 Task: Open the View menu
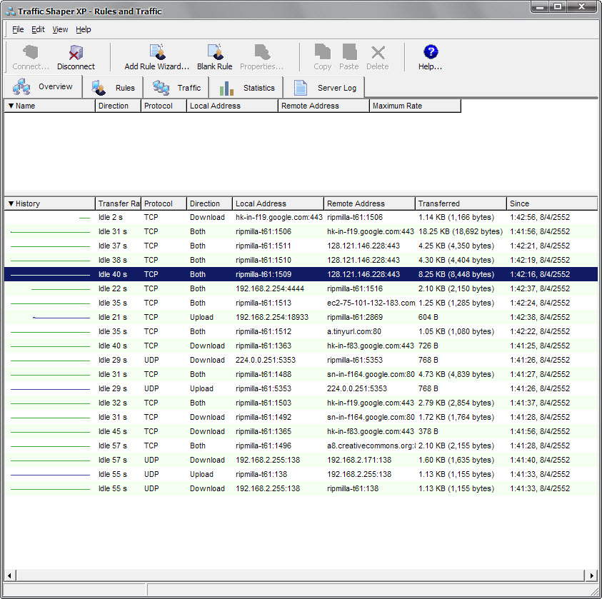60,29
